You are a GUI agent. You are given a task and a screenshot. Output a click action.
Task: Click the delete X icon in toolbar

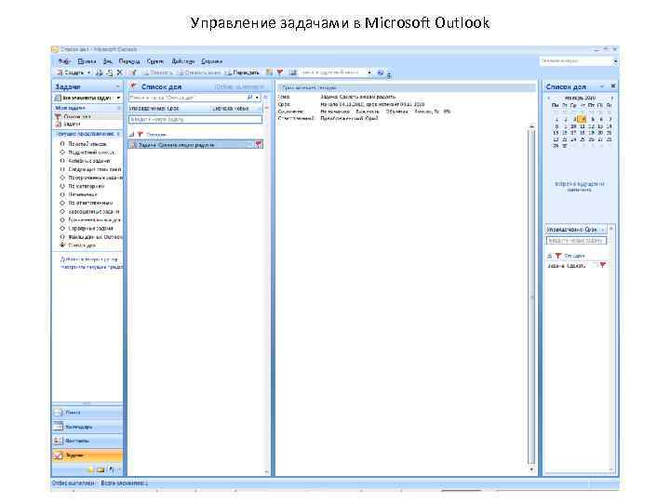120,73
